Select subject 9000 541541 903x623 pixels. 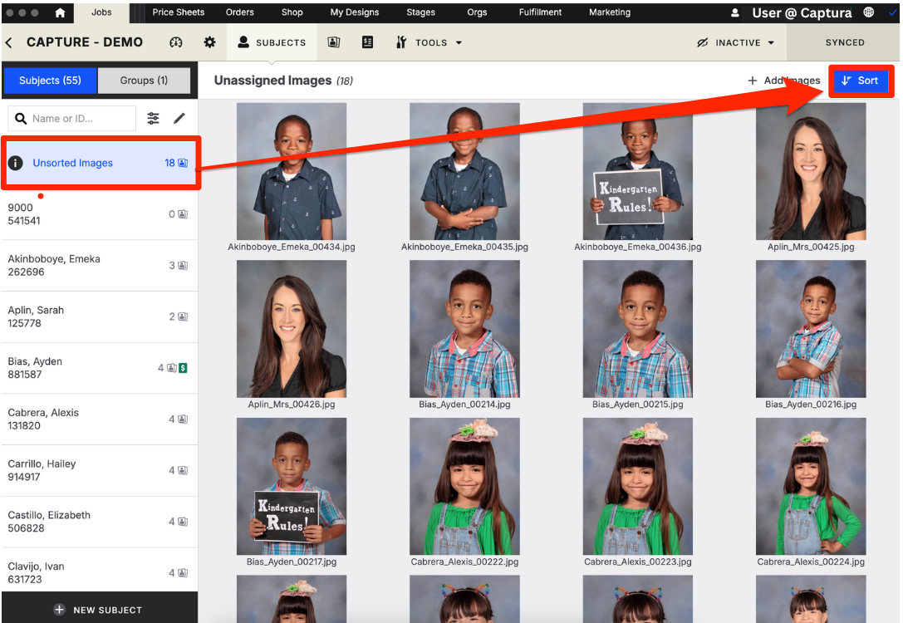point(99,214)
